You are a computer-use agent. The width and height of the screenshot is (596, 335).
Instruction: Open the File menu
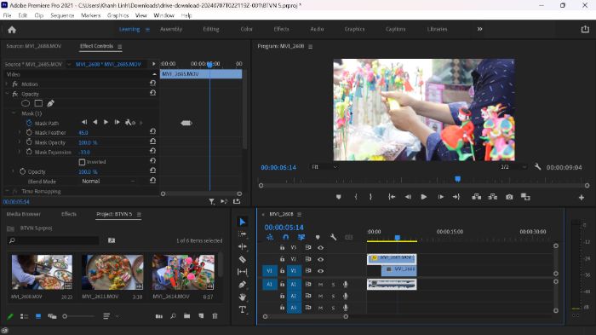point(7,15)
